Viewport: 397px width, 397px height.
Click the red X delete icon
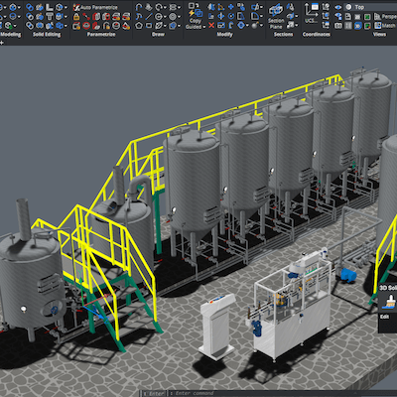point(211,25)
